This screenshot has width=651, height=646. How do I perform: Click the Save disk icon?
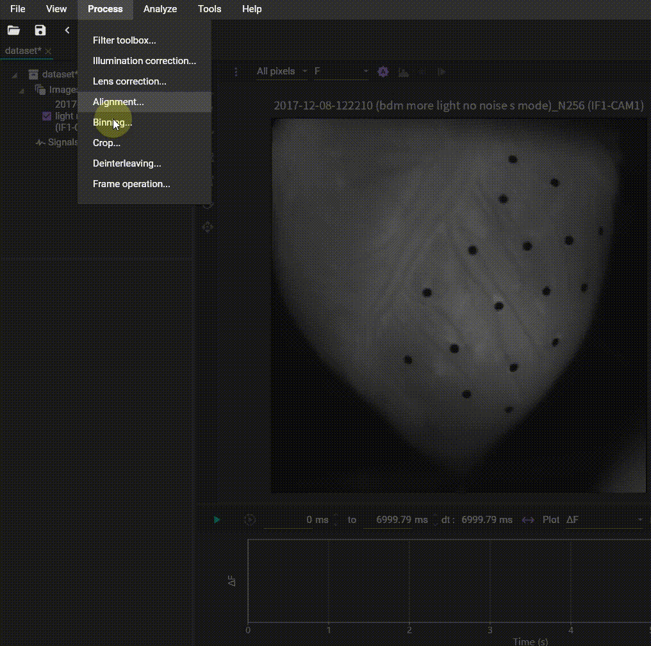[x=40, y=30]
